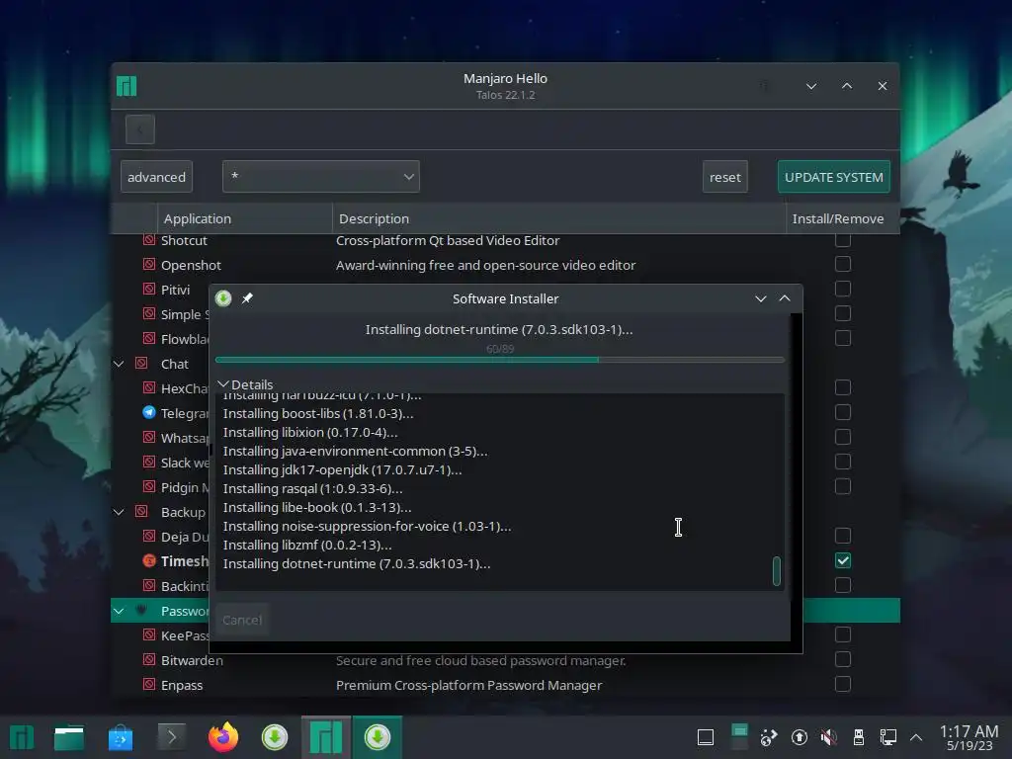
Task: Show the desktop via tray icon
Action: (706, 737)
